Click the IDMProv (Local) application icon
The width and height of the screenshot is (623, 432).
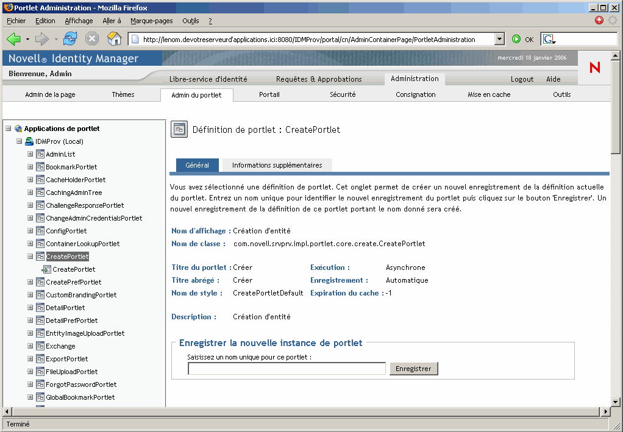(29, 141)
